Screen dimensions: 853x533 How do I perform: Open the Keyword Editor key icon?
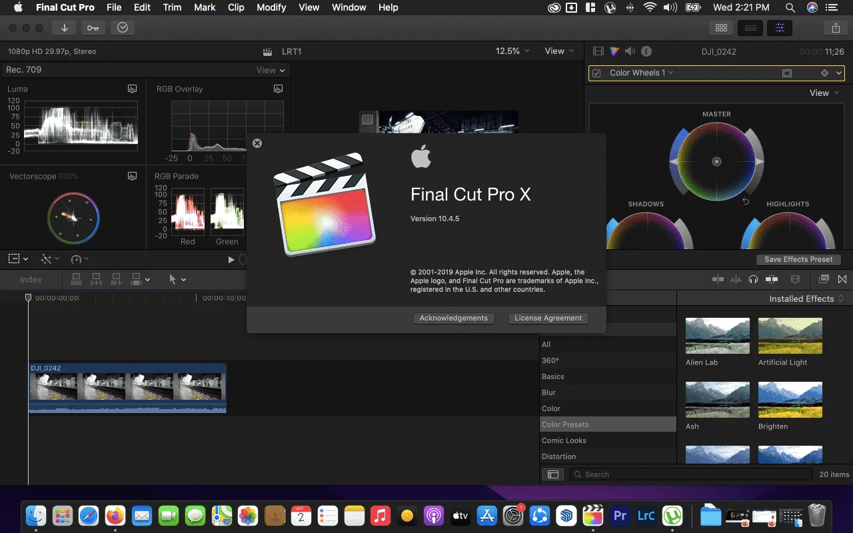93,28
